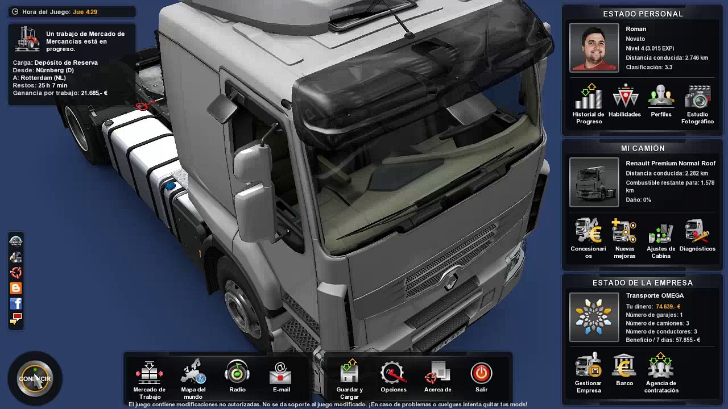Click the ESTADO PERSONAL panel header
728x409 pixels.
point(643,14)
